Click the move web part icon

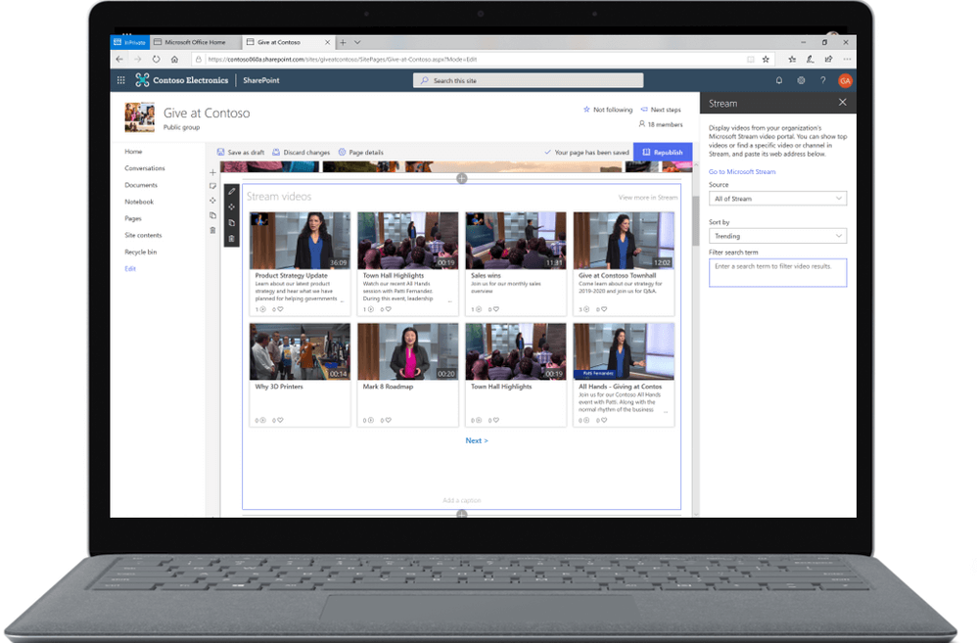pos(232,207)
